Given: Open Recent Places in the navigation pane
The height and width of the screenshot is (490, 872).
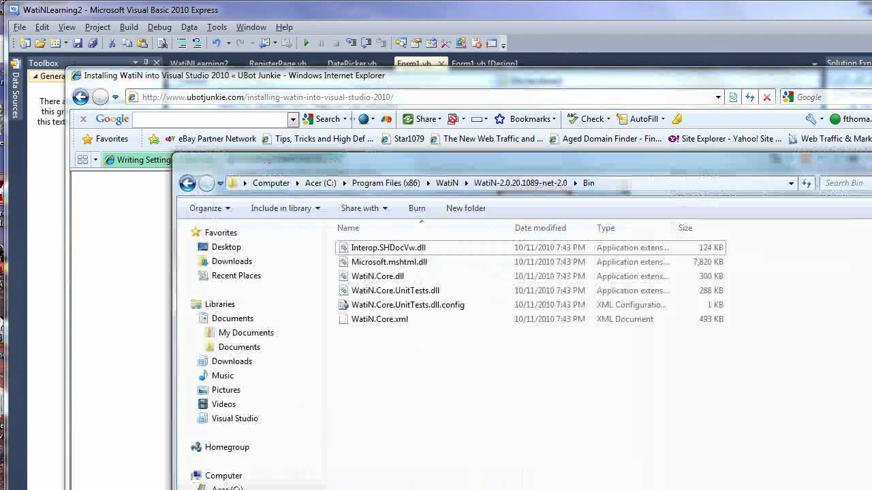Looking at the screenshot, I should click(x=236, y=276).
